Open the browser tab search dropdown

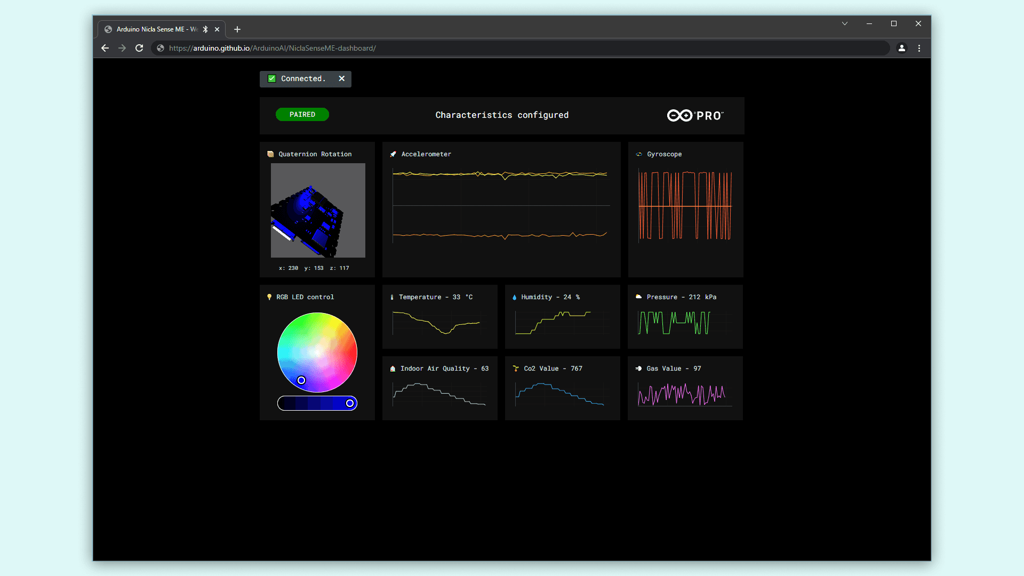(x=845, y=23)
